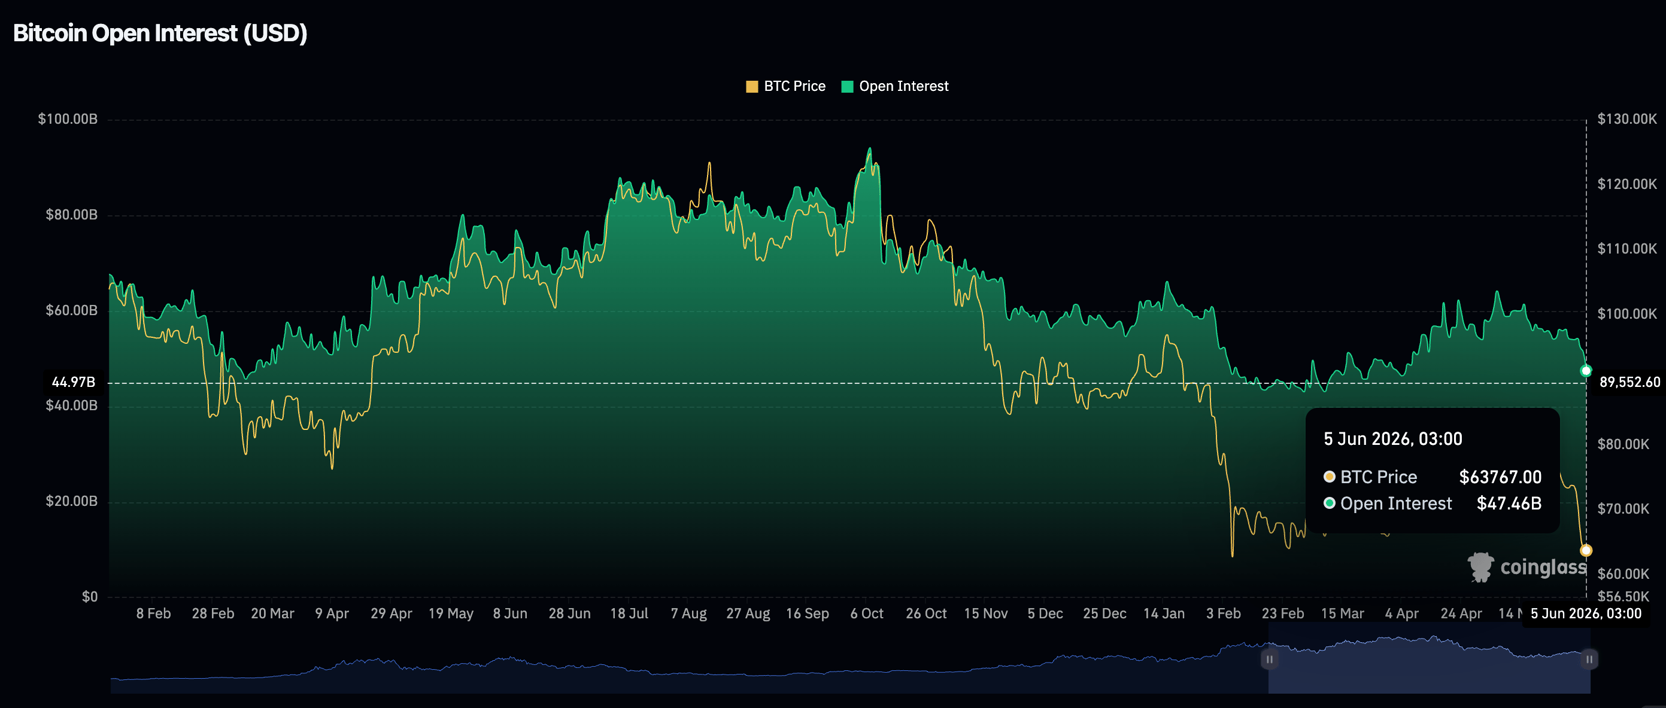The height and width of the screenshot is (708, 1666).
Task: Click the 9 Apr date label
Action: tap(332, 614)
